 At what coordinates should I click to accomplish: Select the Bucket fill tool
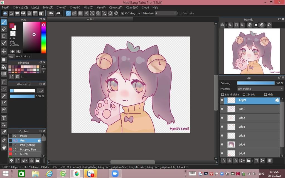(4, 67)
